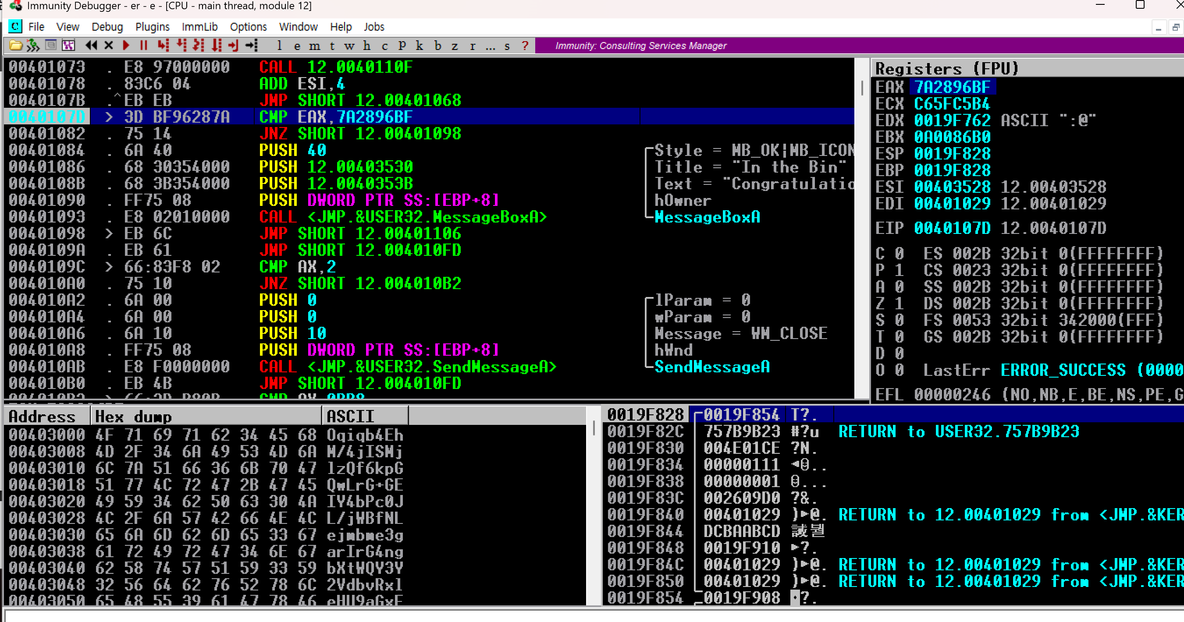Open Memory map with 'm' button

pos(314,46)
